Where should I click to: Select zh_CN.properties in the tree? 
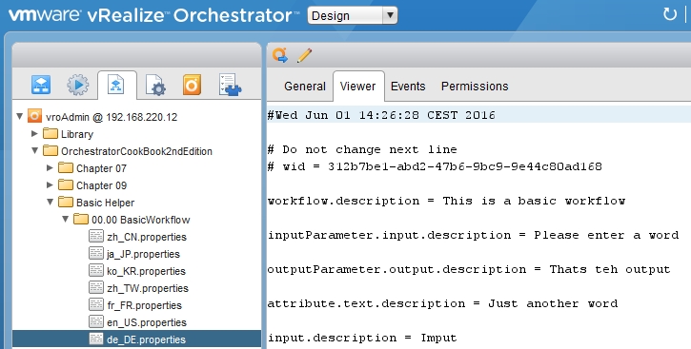coord(138,237)
